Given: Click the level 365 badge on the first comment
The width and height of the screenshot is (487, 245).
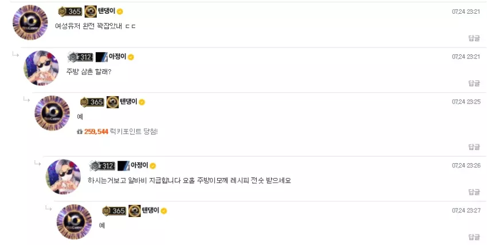Looking at the screenshot, I should [x=70, y=11].
